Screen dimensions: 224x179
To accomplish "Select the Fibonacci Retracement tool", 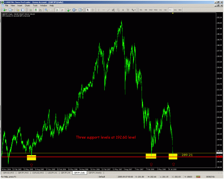I will (x=118, y=10).
